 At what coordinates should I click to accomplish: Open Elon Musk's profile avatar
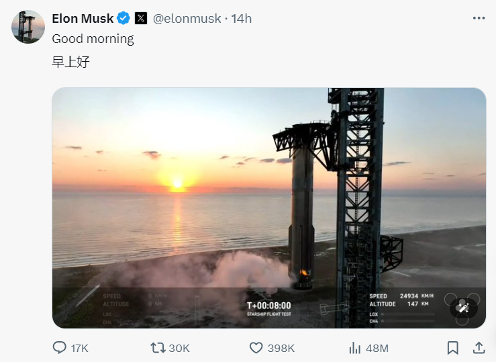(x=28, y=27)
